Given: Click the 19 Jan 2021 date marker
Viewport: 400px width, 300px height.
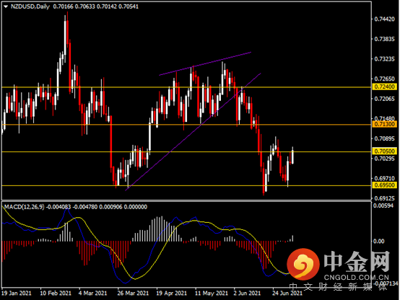Looking at the screenshot, I should [17, 293].
